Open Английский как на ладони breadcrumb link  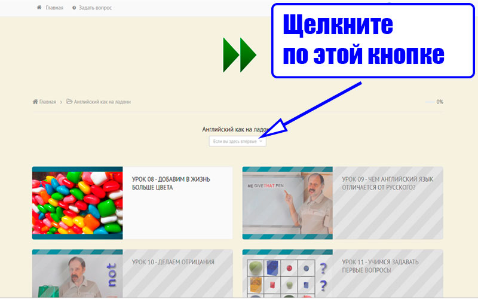pyautogui.click(x=102, y=102)
